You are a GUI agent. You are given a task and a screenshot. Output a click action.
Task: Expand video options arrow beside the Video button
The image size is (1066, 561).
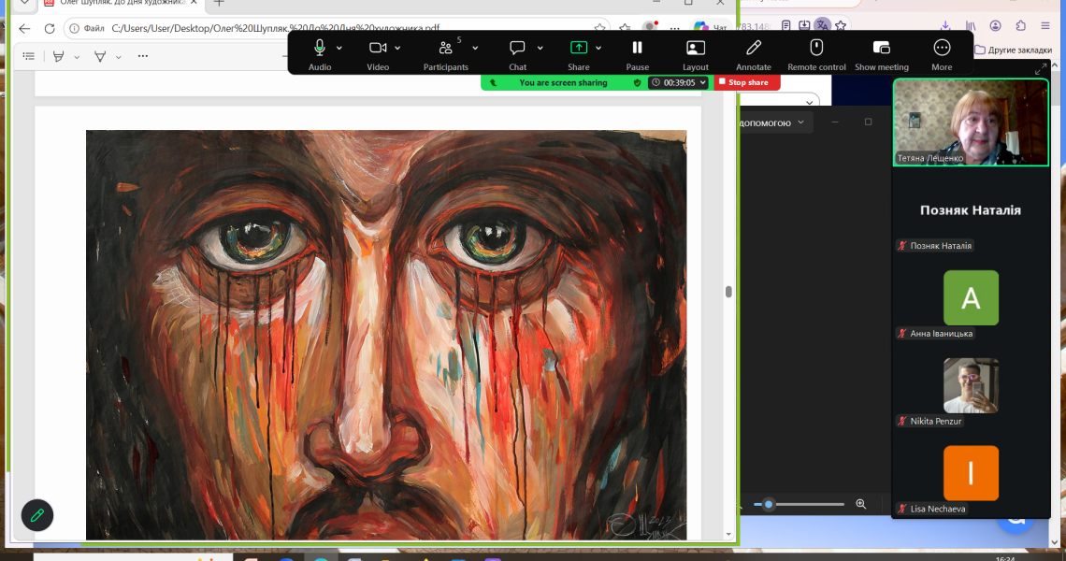tap(397, 49)
